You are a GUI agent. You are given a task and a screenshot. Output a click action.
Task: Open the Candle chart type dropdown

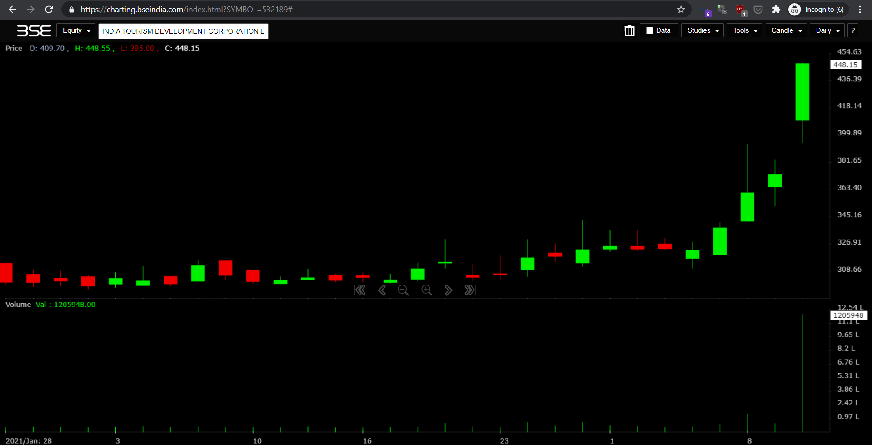(787, 30)
